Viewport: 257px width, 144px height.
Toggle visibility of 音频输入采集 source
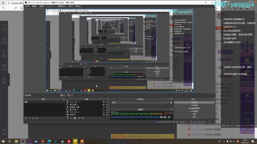[x=103, y=107]
